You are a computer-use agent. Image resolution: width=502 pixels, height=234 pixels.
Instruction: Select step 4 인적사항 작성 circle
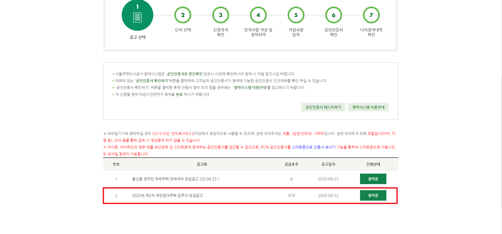coord(258,15)
